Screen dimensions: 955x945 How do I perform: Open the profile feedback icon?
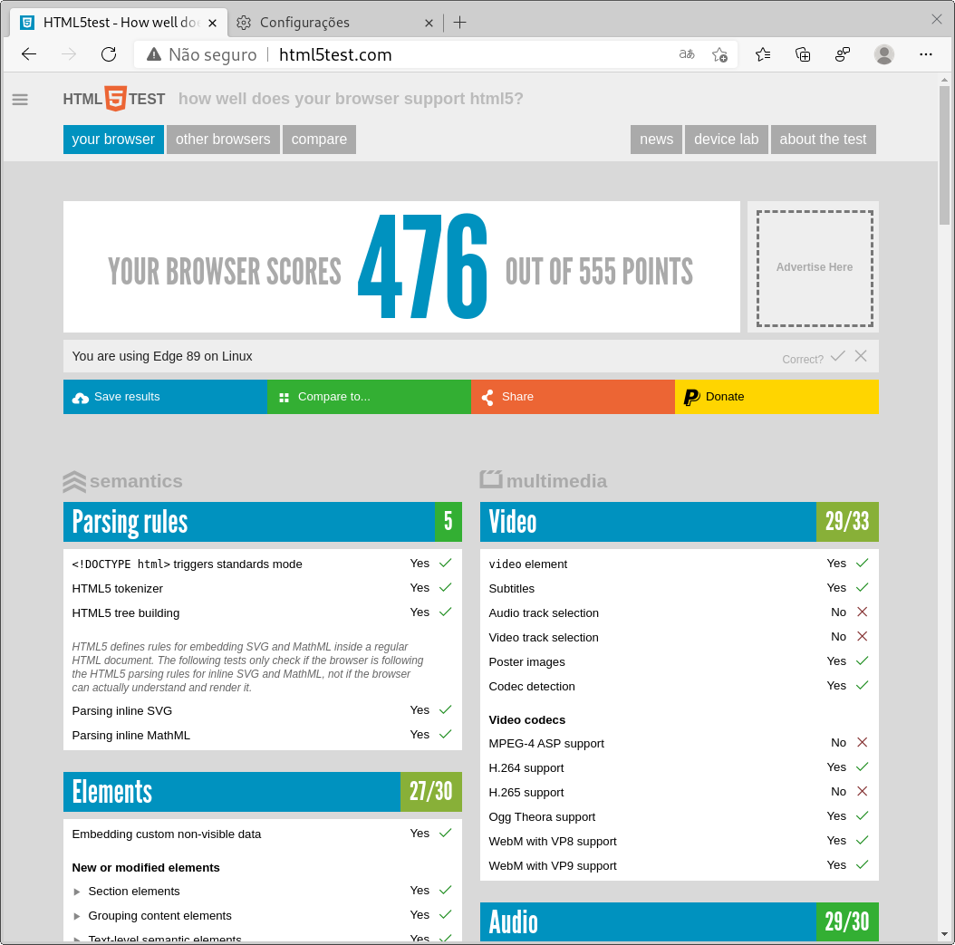(x=843, y=54)
